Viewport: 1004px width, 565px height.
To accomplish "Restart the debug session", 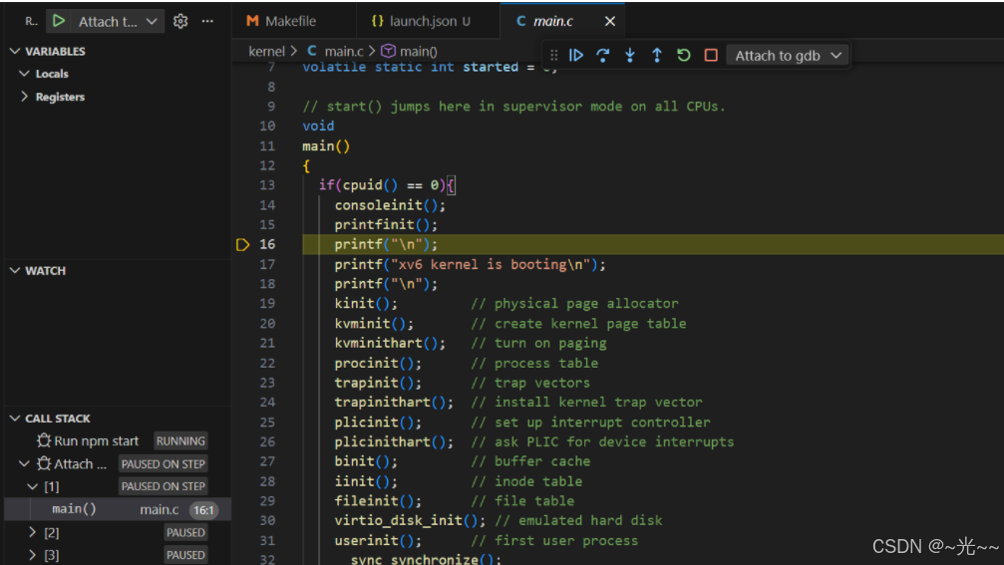I will coord(684,55).
